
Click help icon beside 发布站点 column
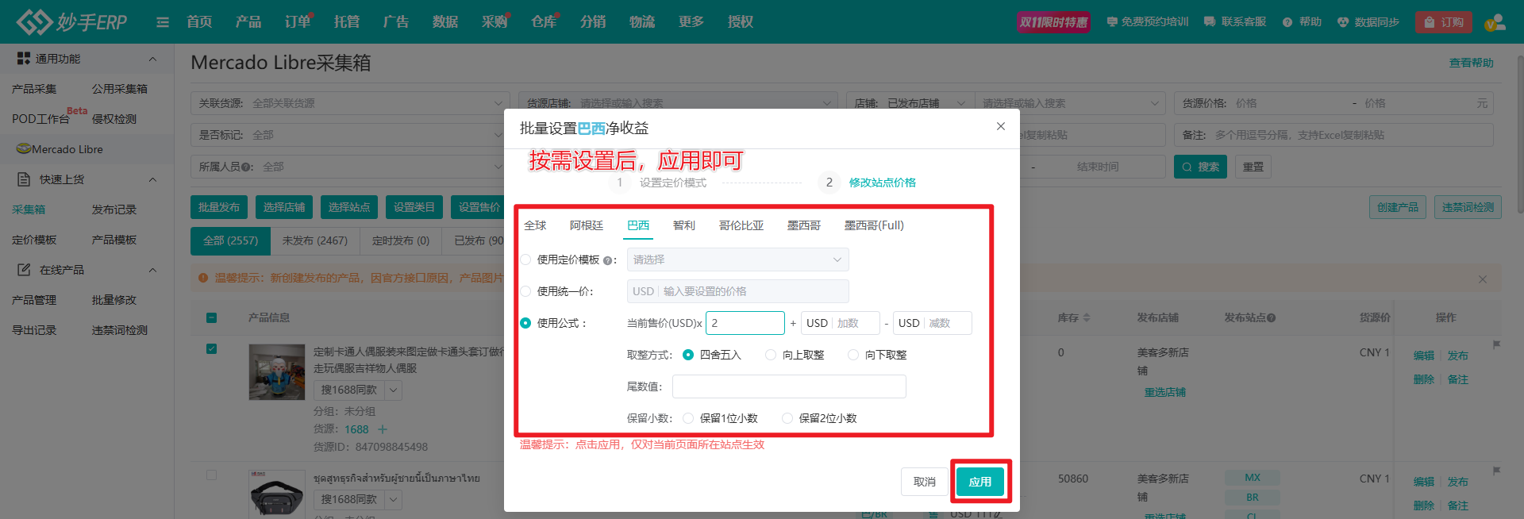pos(1271,317)
